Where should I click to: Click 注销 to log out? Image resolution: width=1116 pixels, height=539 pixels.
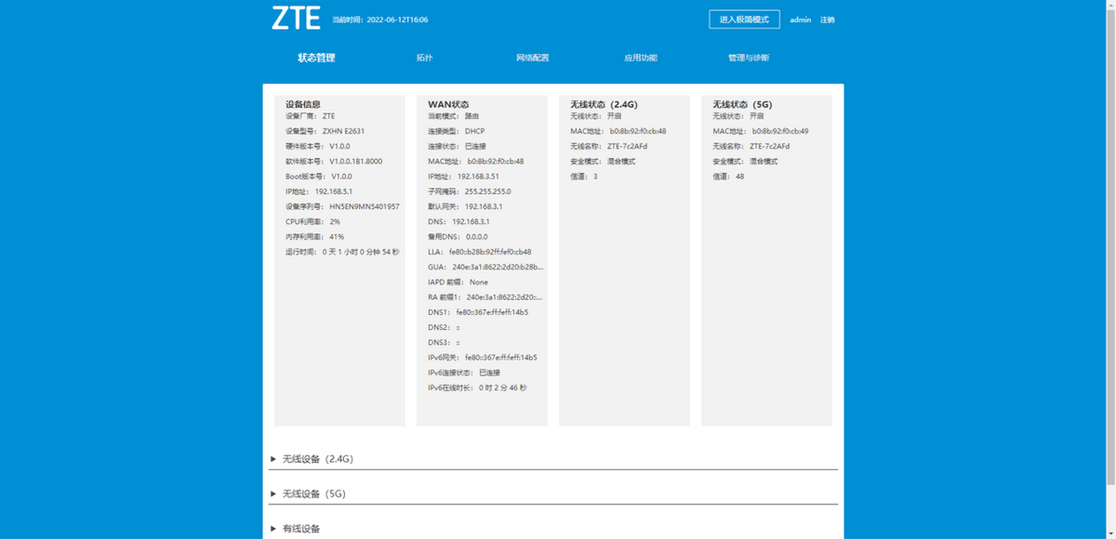826,20
